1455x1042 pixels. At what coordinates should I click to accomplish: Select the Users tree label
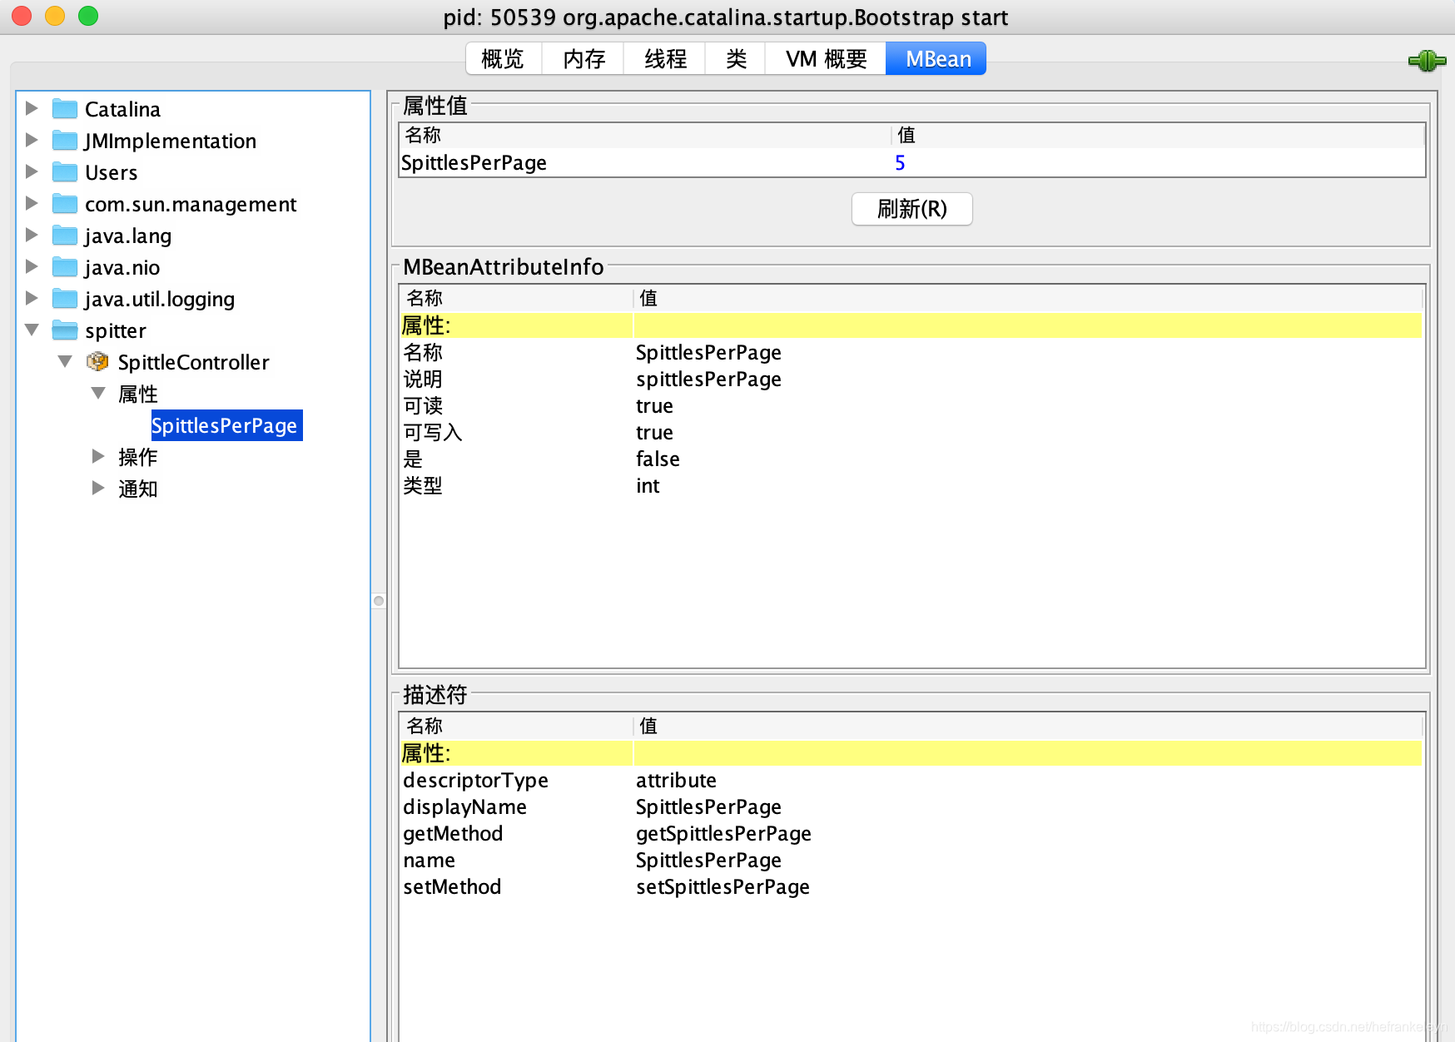[112, 172]
